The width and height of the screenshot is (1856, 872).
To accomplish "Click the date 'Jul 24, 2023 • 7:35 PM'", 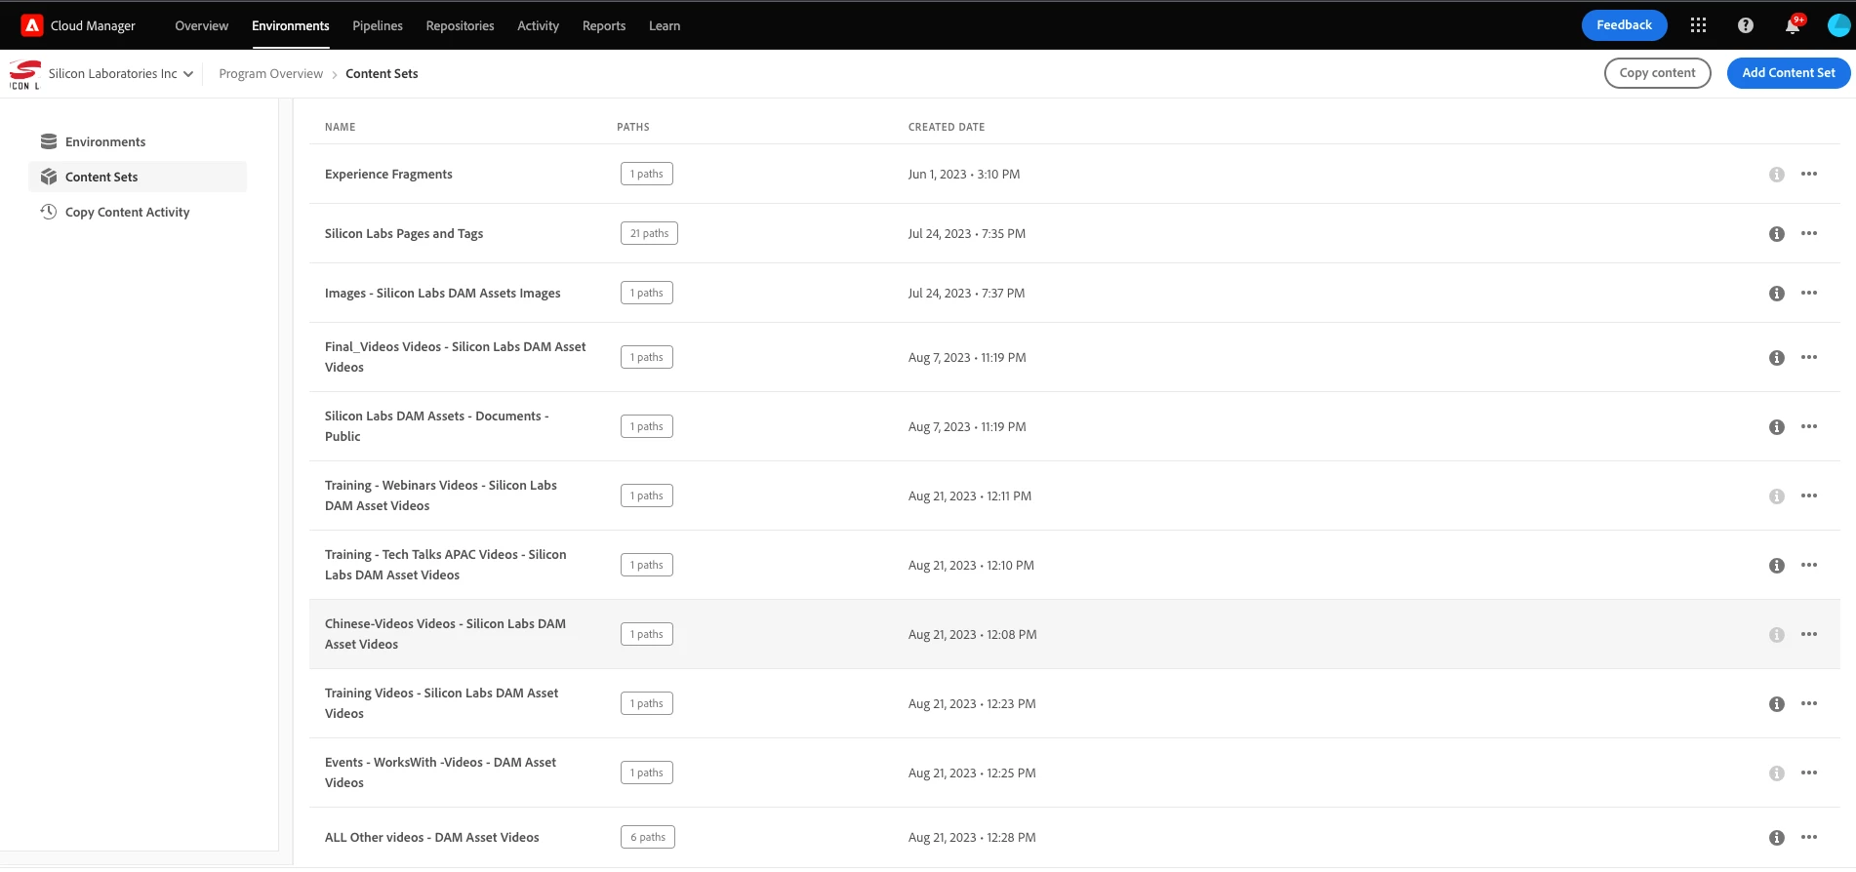I will (x=967, y=234).
